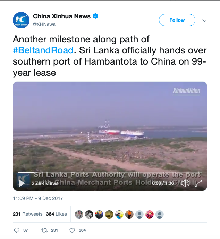Click the China Xinhua News profile avatar
Image resolution: width=220 pixels, height=239 pixels.
tap(21, 20)
